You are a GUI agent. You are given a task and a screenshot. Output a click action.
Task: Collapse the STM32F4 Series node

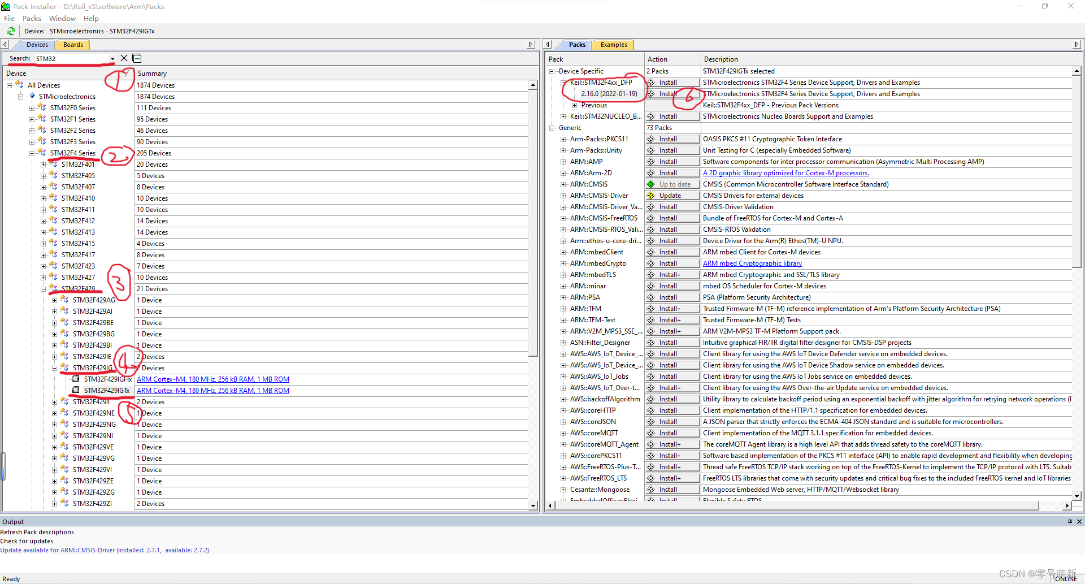[32, 153]
